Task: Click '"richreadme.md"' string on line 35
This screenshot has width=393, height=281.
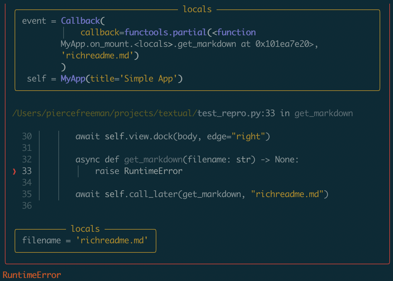Action: [287, 194]
